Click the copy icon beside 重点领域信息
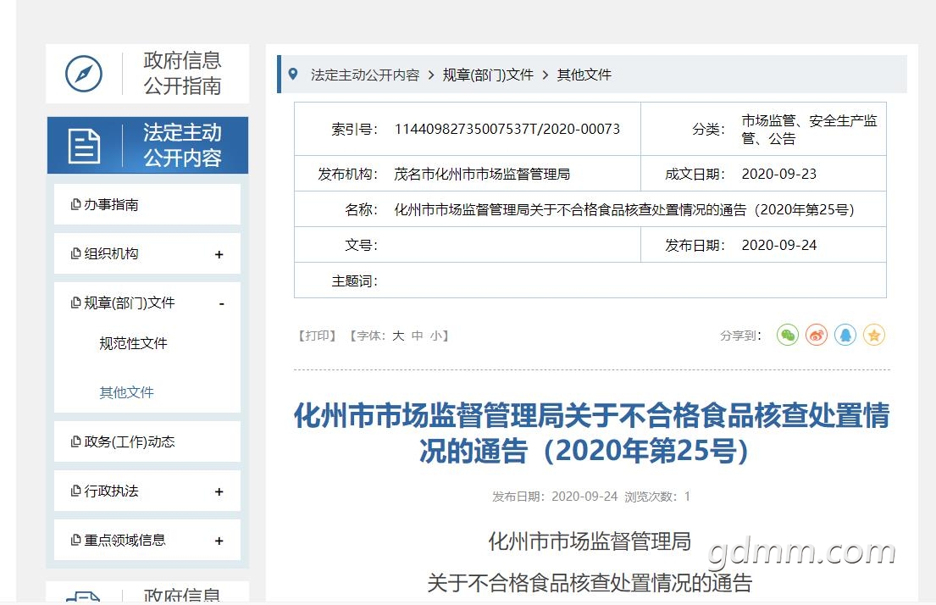936x605 pixels. click(75, 540)
